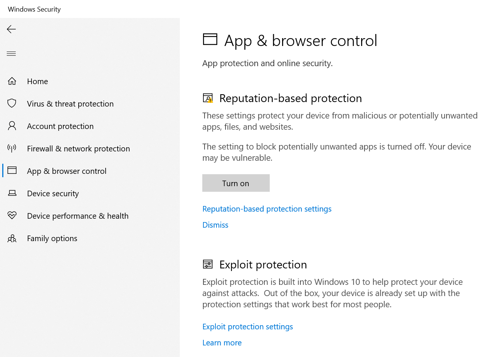Select Home from the navigation sidebar
This screenshot has height=357, width=499.
(x=37, y=81)
